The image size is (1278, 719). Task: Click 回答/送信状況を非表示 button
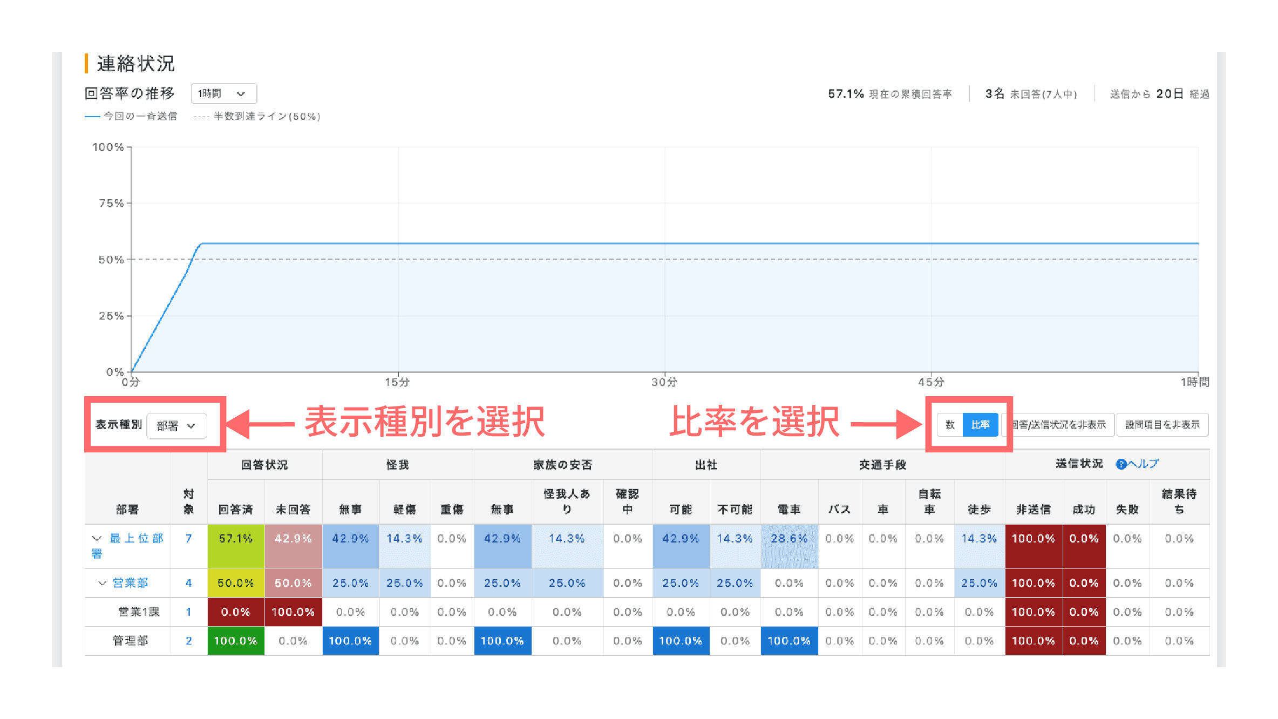1057,425
